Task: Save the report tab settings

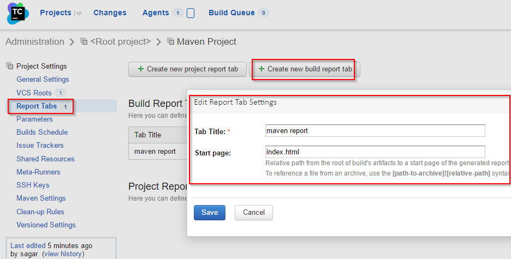Action: click(x=209, y=213)
